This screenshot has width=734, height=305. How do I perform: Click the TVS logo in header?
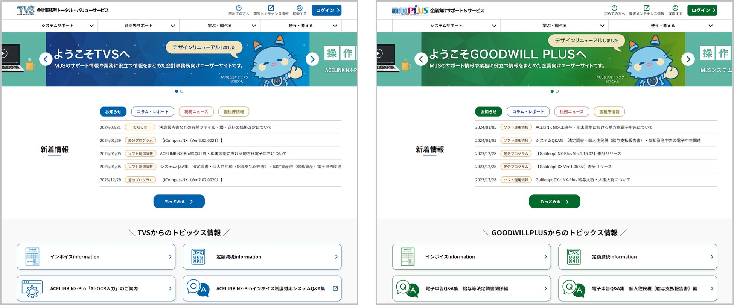click(x=26, y=10)
